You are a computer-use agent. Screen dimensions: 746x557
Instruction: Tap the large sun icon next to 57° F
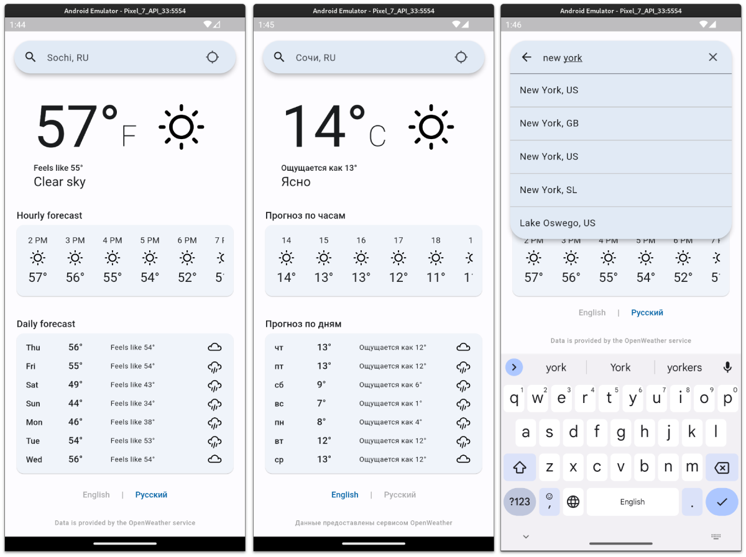click(182, 127)
